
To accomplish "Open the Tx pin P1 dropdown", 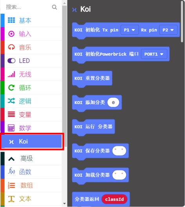I will pyautogui.click(x=129, y=30).
